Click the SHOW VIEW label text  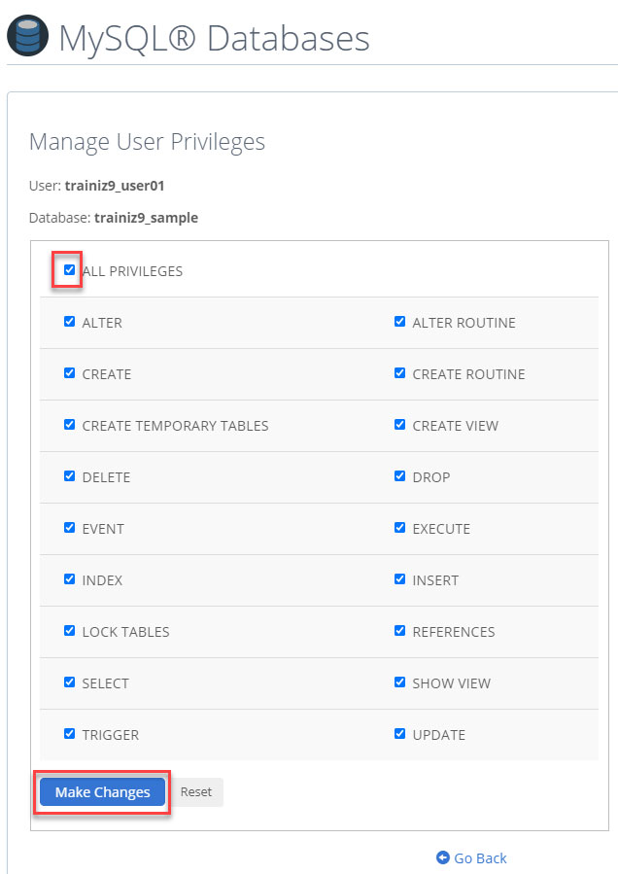coord(452,683)
